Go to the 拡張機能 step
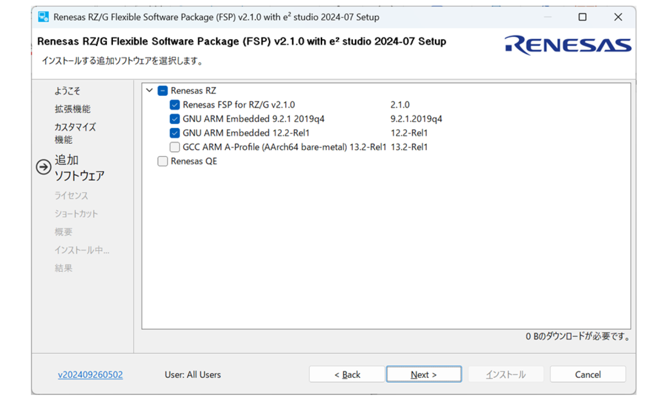Screen dimensions: 646x402 point(73,109)
